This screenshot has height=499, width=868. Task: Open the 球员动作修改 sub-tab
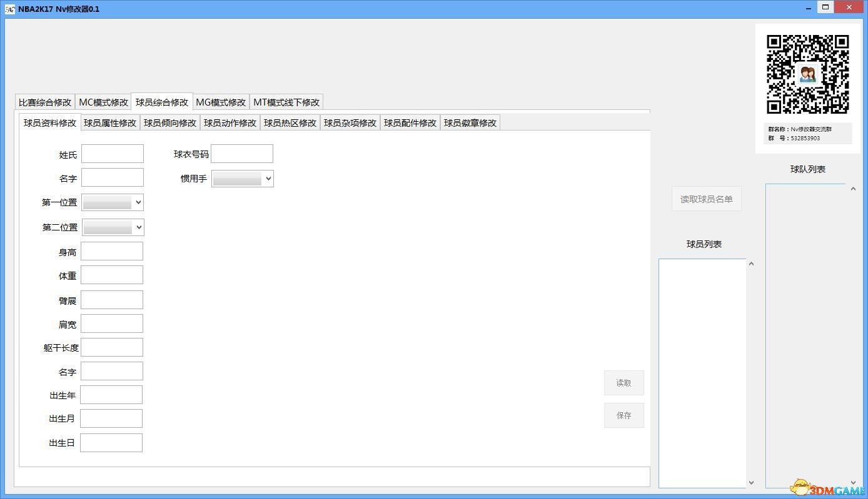(230, 123)
